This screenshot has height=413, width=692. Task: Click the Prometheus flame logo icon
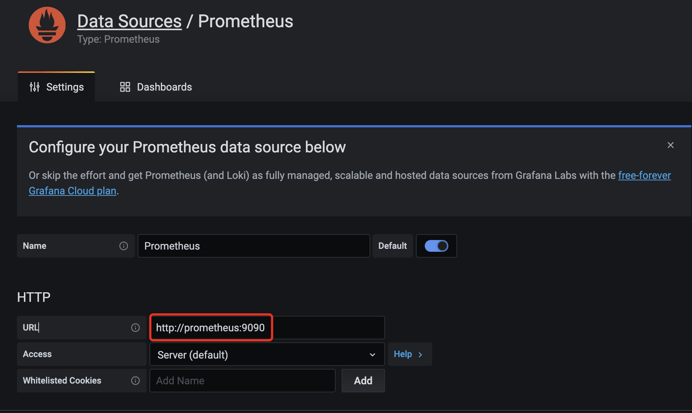click(47, 25)
